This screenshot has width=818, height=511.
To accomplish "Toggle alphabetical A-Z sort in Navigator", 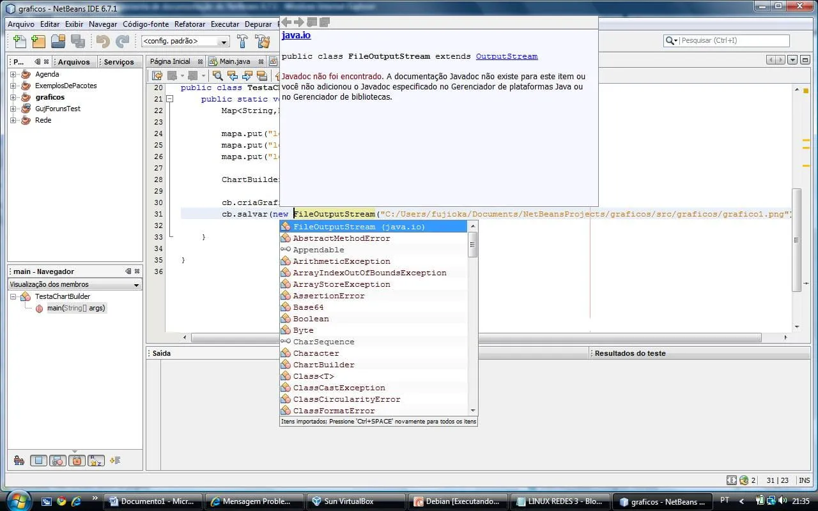I will pos(96,460).
